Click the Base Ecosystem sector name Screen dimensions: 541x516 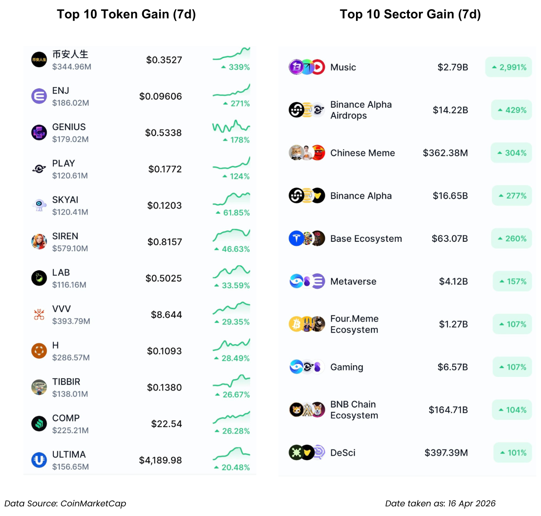pos(366,239)
